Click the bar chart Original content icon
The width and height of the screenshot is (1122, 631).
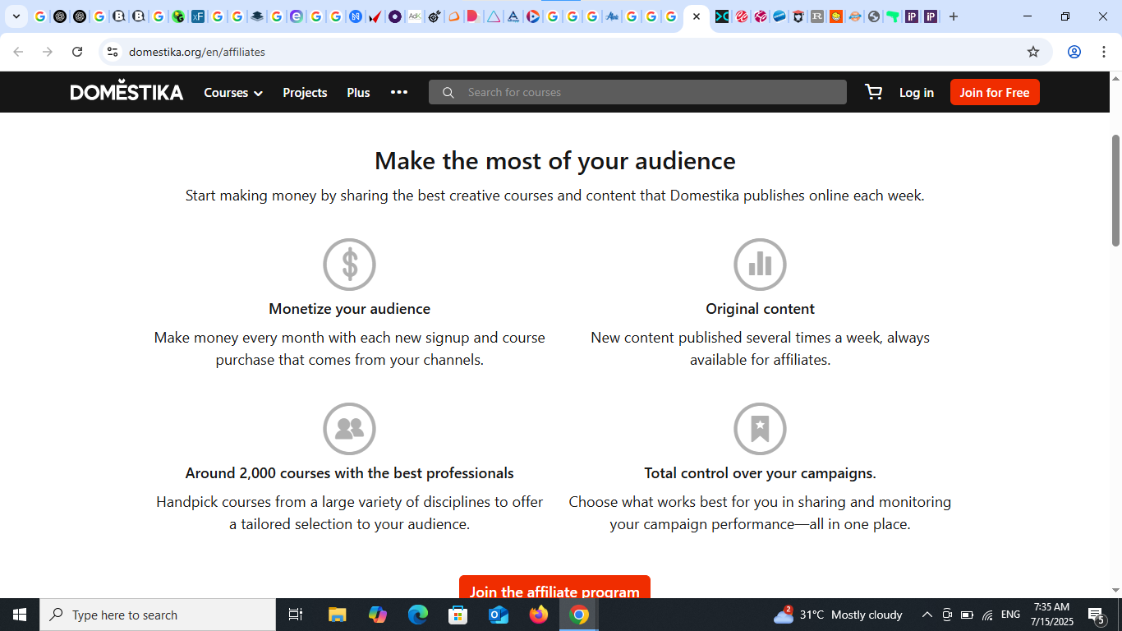[760, 265]
